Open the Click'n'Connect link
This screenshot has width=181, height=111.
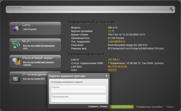[29, 29]
